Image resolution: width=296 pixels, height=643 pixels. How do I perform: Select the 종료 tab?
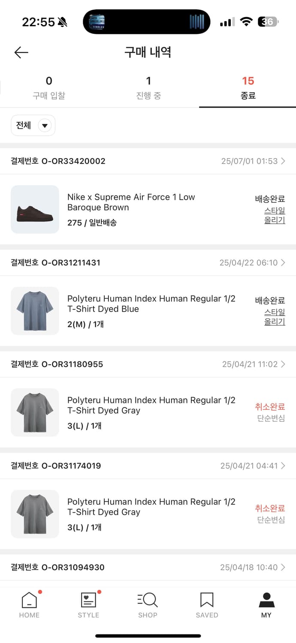tap(248, 88)
